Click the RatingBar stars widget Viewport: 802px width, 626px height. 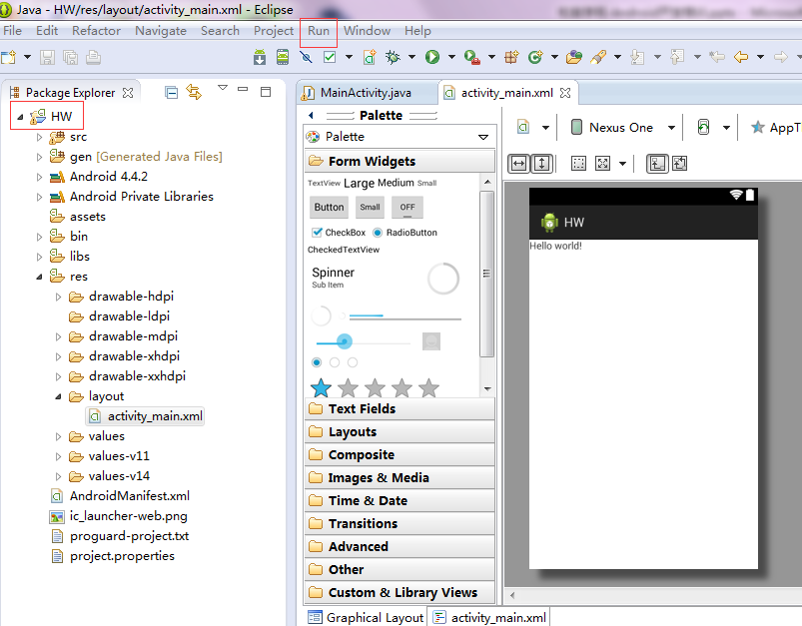(375, 387)
